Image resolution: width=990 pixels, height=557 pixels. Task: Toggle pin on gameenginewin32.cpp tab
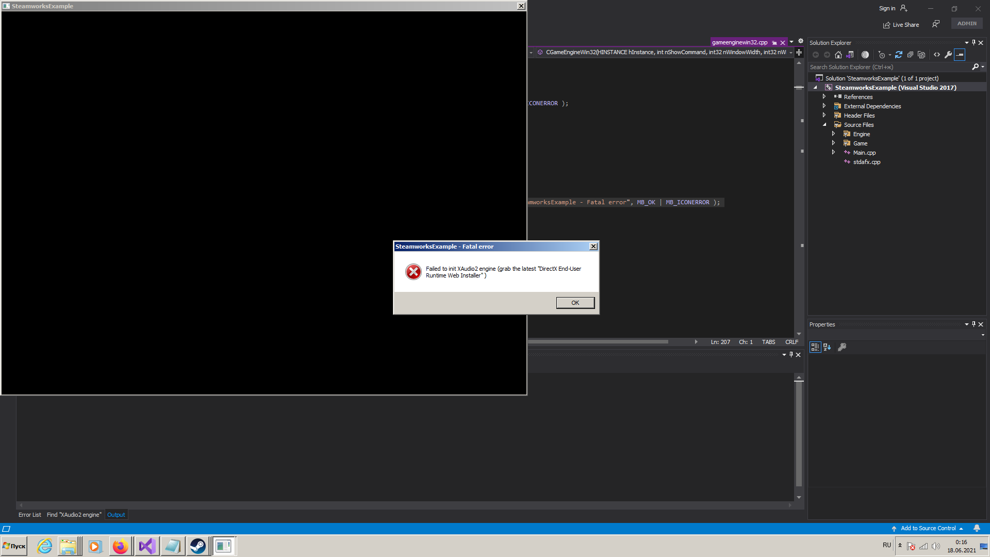click(x=774, y=43)
